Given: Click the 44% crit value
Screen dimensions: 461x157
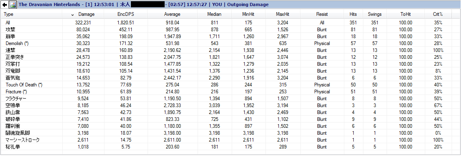Looking at the screenshot, I should 438,119.
